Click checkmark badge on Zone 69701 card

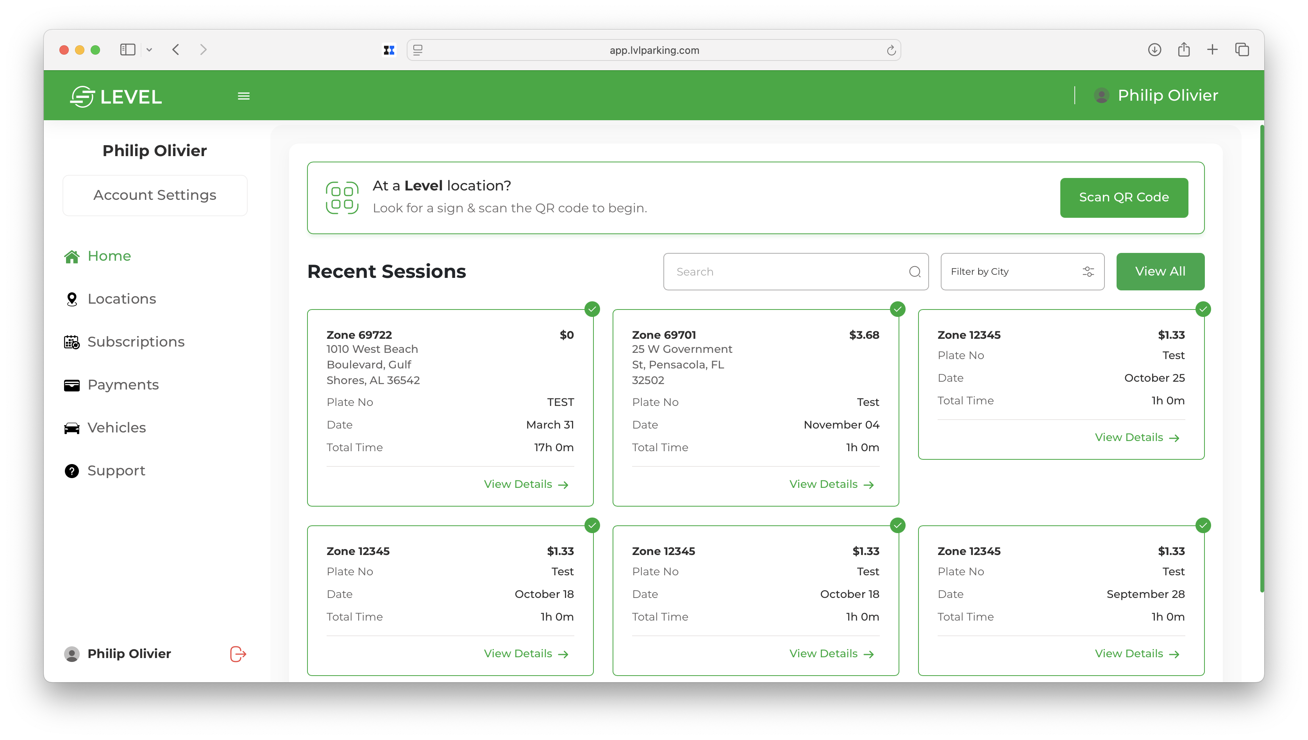[x=897, y=309]
